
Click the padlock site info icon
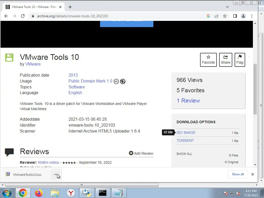click(33, 16)
